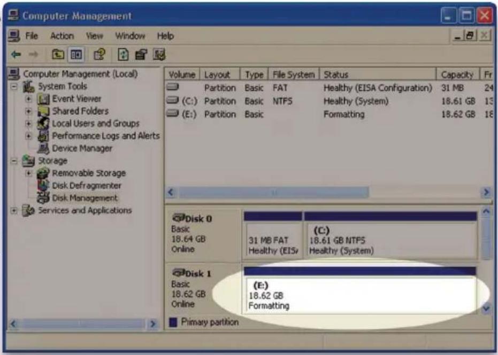Click the Services and Applications icon

(x=28, y=210)
